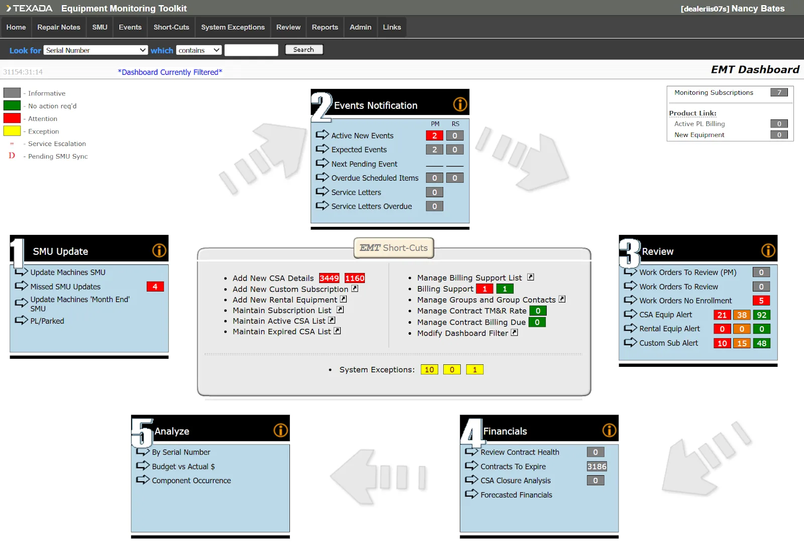
Task: Click the search text input field
Action: [251, 50]
